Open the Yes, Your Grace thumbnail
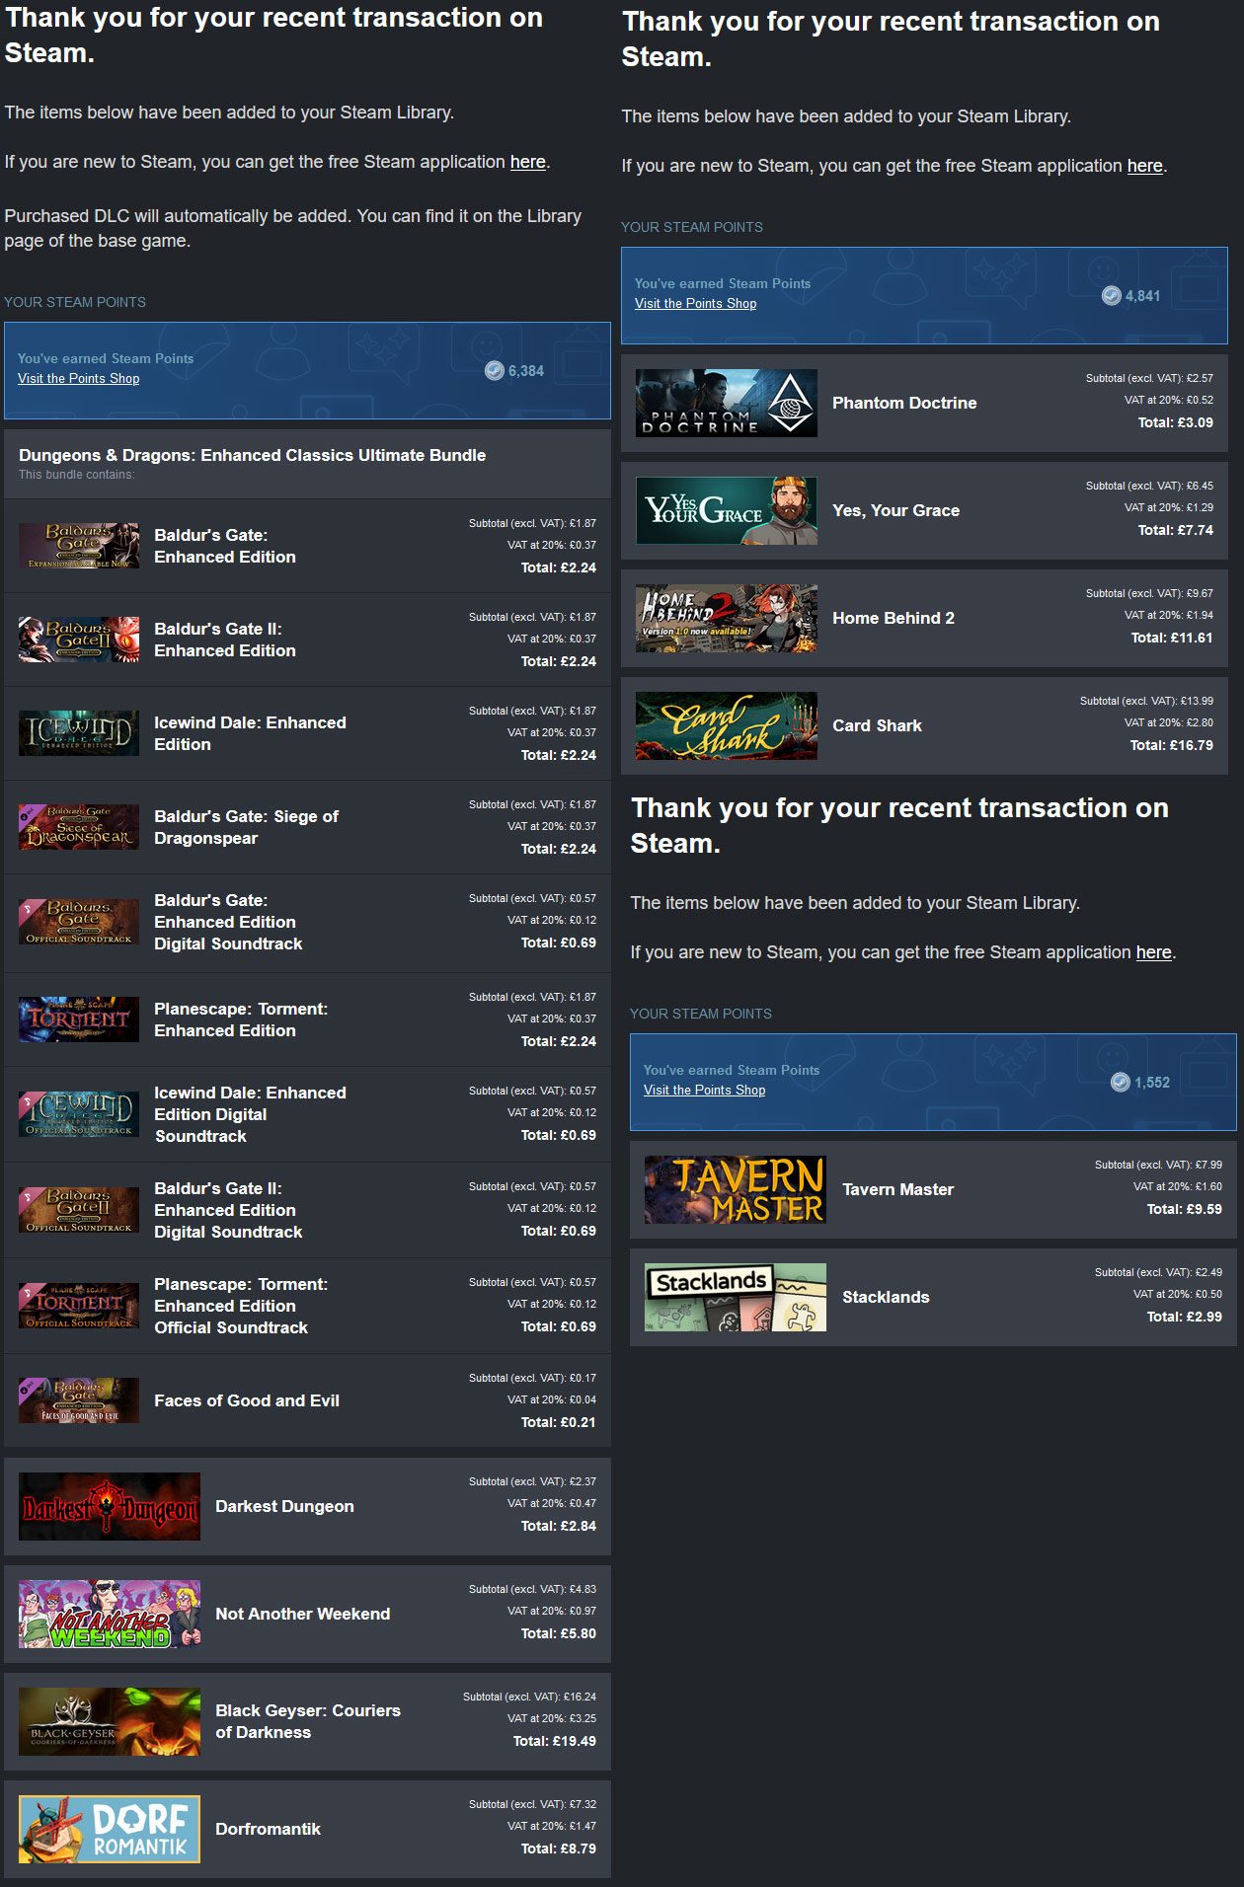Image resolution: width=1244 pixels, height=1887 pixels. pyautogui.click(x=727, y=510)
